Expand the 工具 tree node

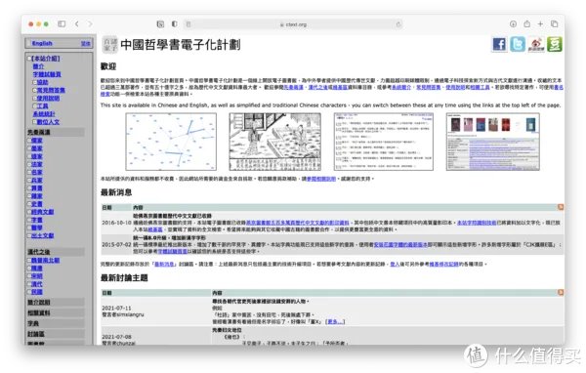[x=35, y=106]
